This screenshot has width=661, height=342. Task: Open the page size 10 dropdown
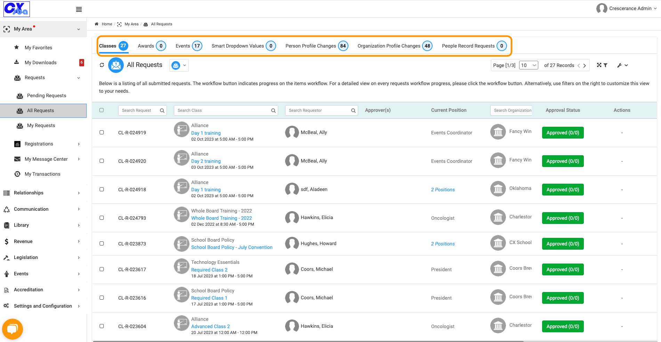tap(529, 65)
